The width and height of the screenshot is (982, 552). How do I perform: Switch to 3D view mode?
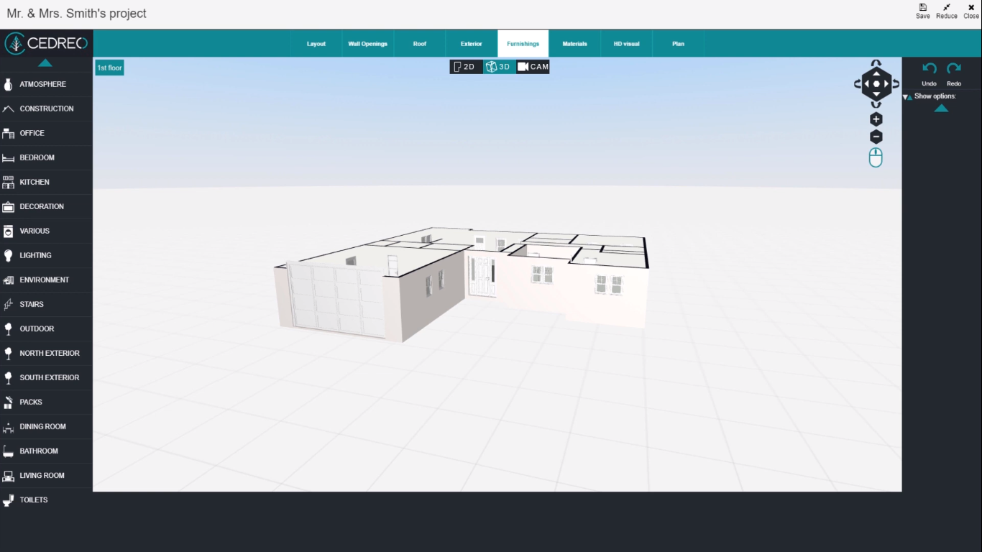coord(498,67)
